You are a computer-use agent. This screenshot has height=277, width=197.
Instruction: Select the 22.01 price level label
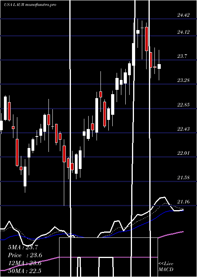coord(184,153)
